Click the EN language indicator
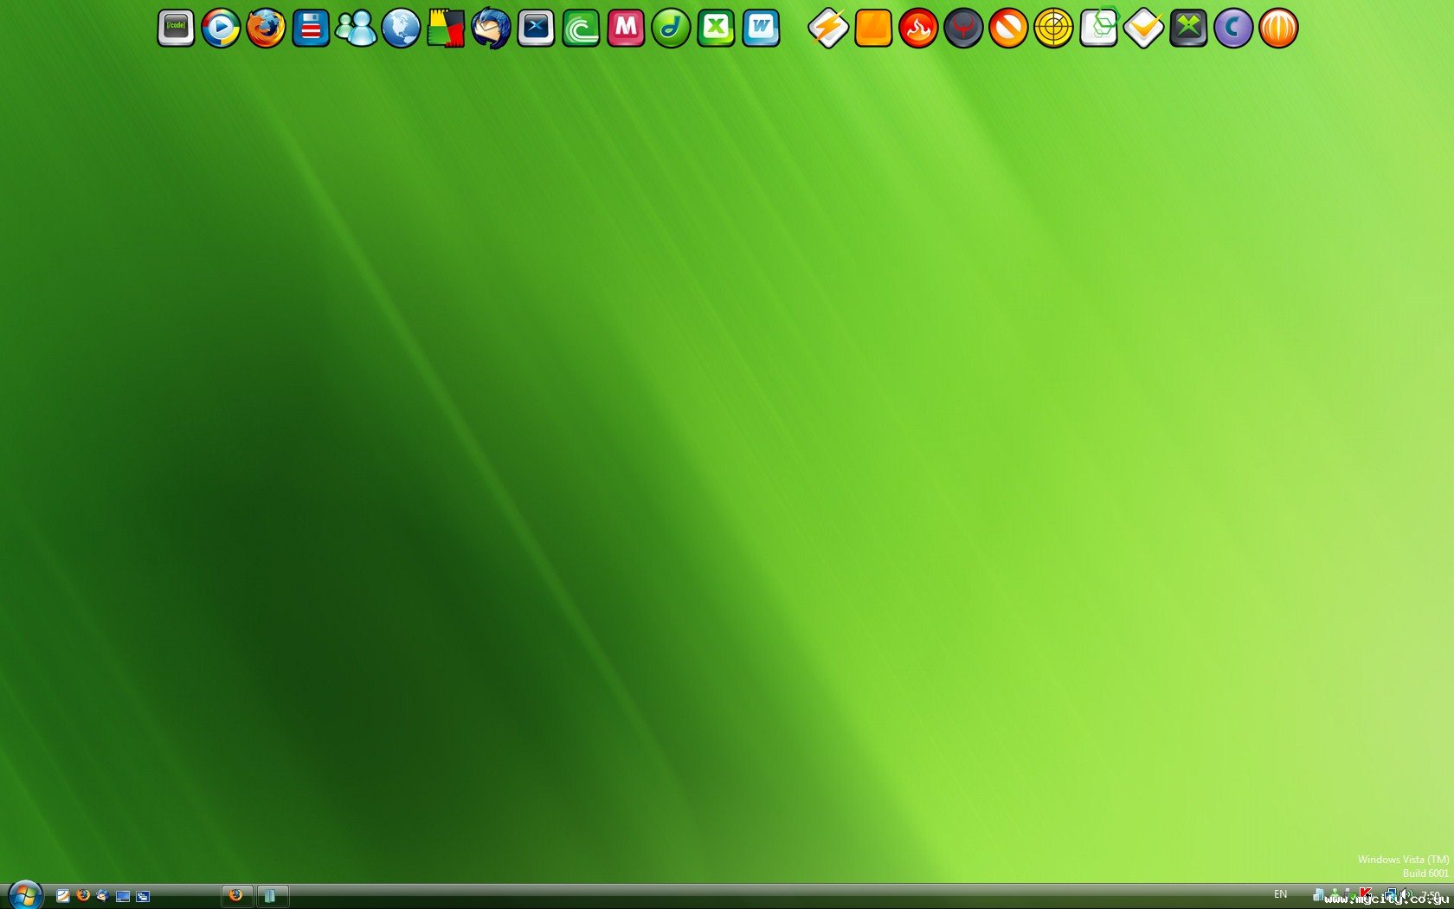 click(x=1280, y=894)
